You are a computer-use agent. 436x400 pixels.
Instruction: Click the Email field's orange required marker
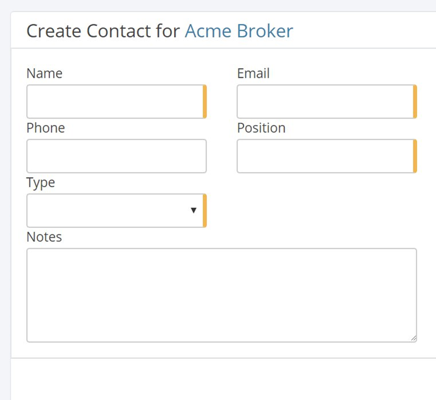pyautogui.click(x=415, y=102)
